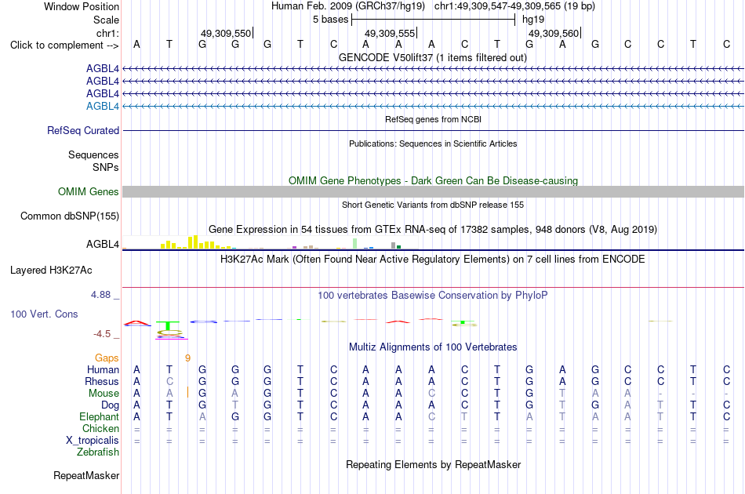
Task: Click the Window Position label
Action: pos(82,6)
